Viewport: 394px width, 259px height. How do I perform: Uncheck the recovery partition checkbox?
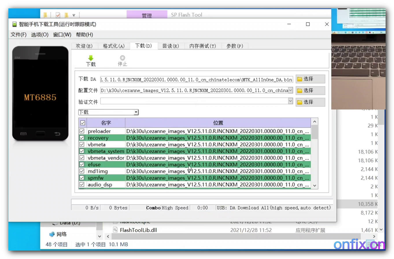pyautogui.click(x=82, y=138)
